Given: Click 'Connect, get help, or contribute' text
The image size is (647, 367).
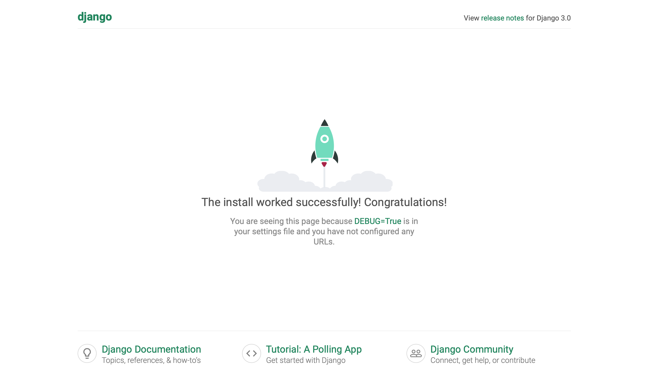Looking at the screenshot, I should click(483, 360).
